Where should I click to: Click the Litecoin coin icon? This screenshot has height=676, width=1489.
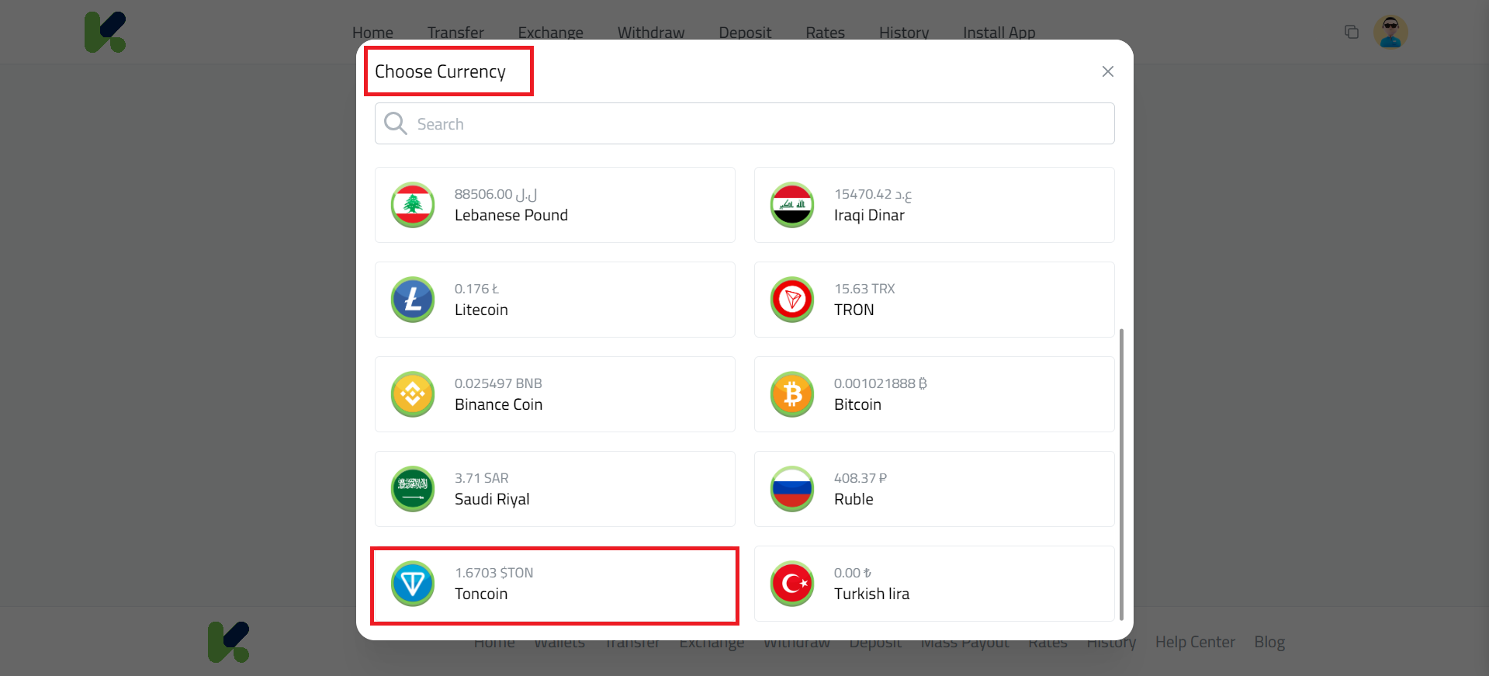click(x=413, y=300)
